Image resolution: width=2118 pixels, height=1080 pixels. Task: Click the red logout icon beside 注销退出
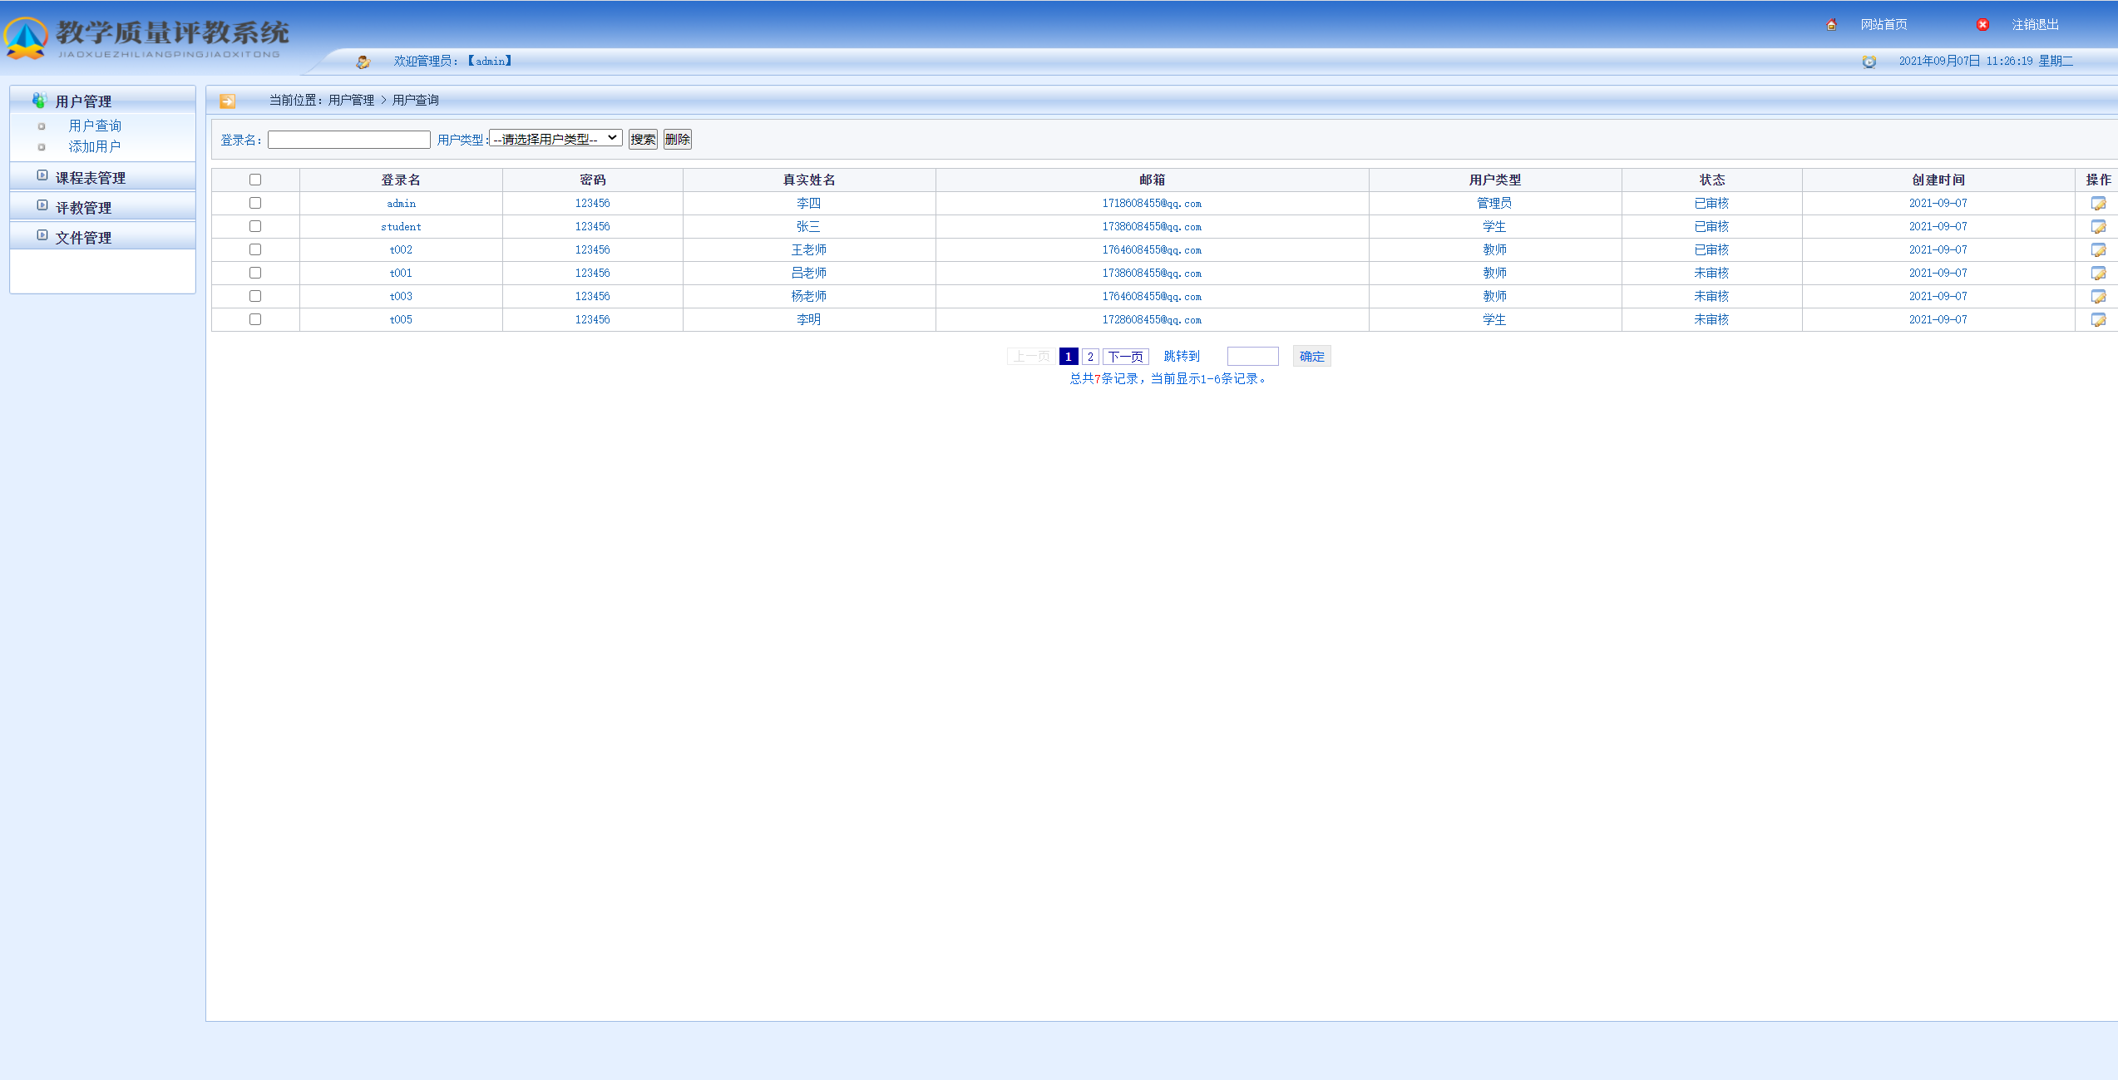1982,25
